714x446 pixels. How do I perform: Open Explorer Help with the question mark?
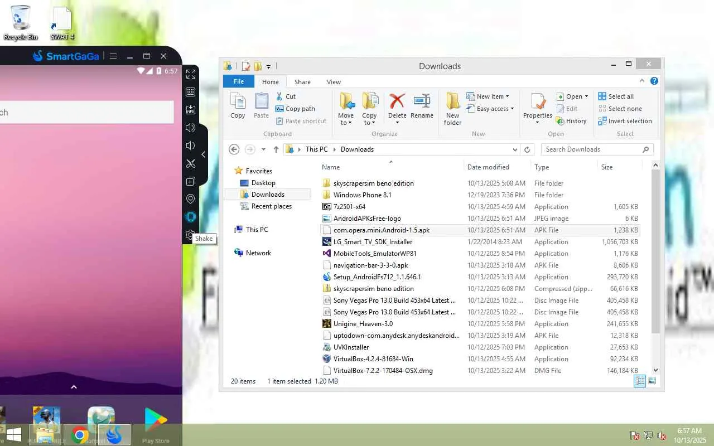click(x=654, y=81)
